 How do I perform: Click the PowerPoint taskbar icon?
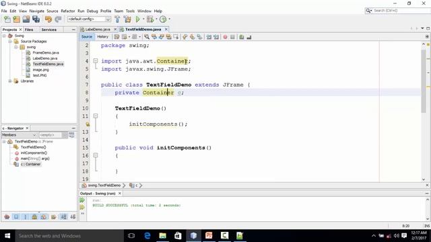(209, 236)
